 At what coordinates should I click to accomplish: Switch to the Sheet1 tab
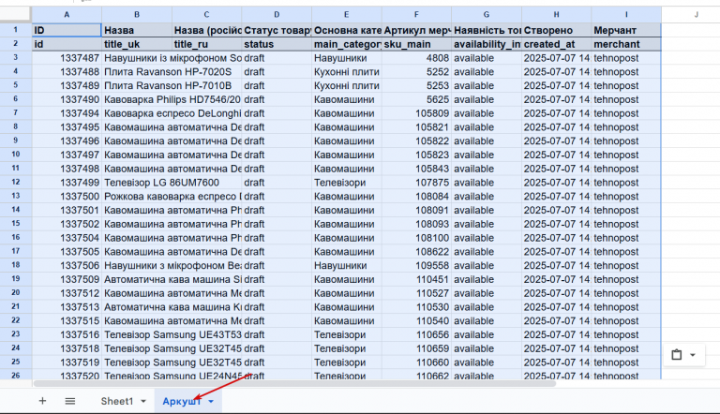click(x=116, y=401)
